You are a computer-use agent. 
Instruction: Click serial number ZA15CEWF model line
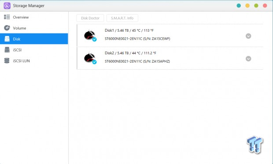pos(137,39)
